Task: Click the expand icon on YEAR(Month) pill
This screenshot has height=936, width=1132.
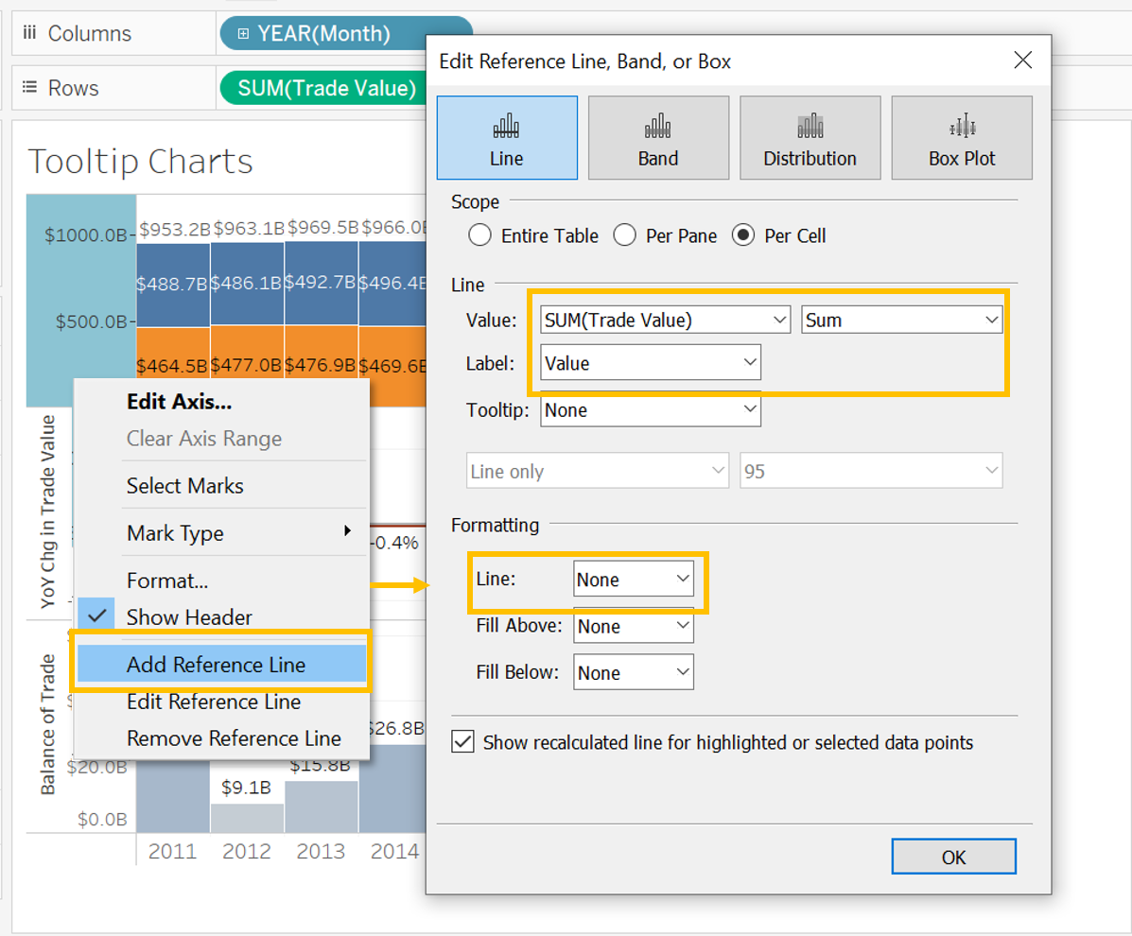Action: tap(243, 34)
